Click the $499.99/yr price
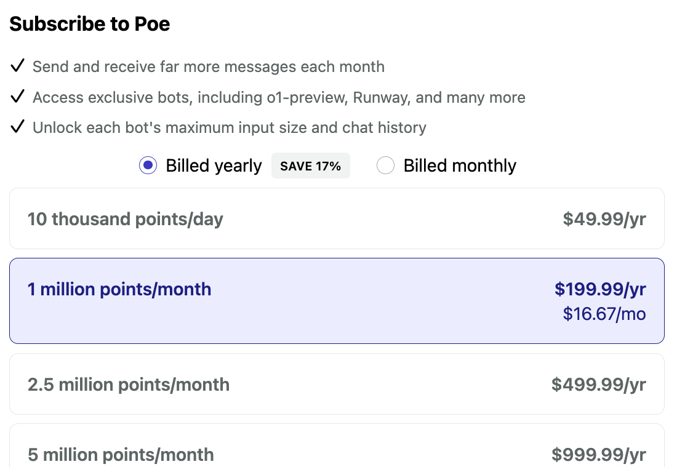This screenshot has height=467, width=677. 599,385
